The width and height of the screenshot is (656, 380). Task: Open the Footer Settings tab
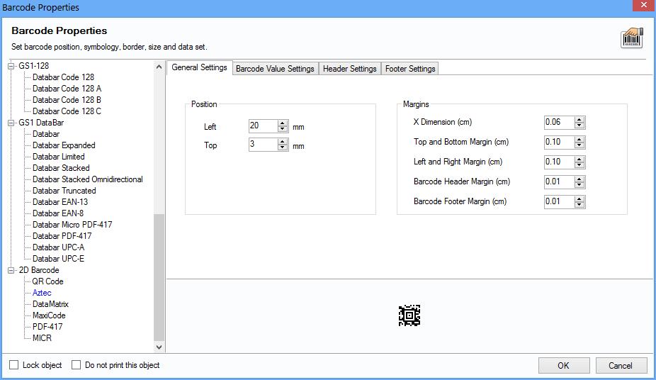(410, 69)
